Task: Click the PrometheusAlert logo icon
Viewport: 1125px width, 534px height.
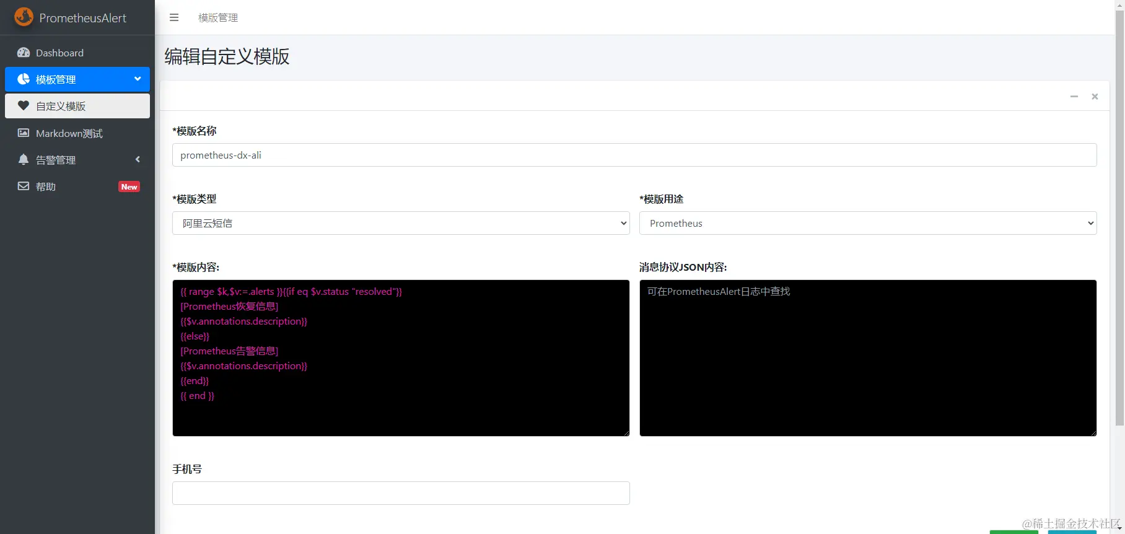Action: click(x=24, y=17)
